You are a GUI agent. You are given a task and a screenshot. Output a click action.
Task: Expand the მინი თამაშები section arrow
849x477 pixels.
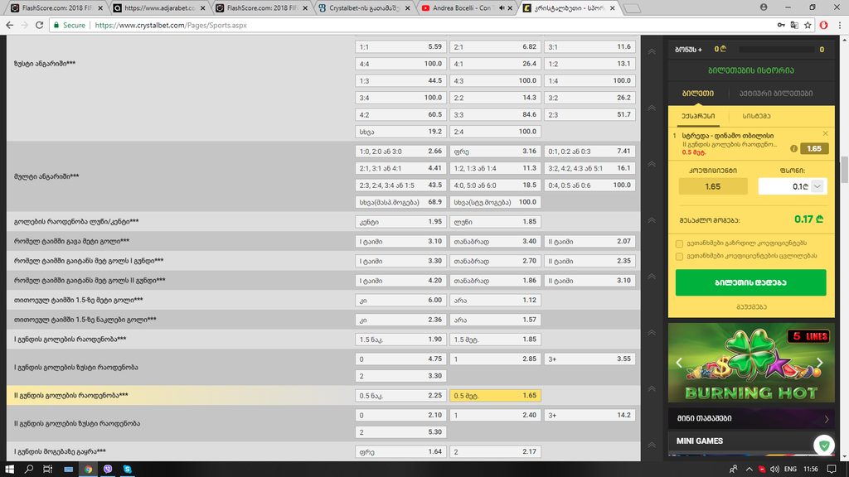click(827, 419)
